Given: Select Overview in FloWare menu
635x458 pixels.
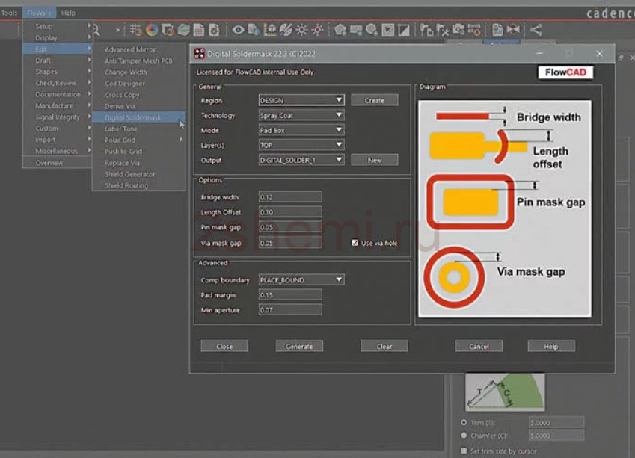Looking at the screenshot, I should click(58, 163).
